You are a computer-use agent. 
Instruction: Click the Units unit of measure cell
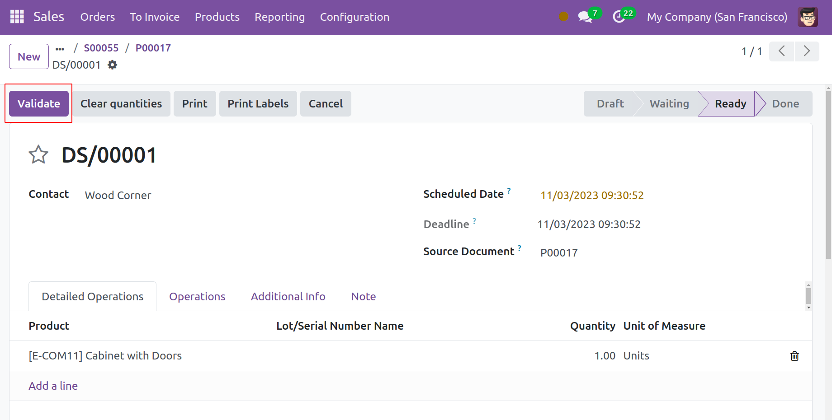pyautogui.click(x=636, y=356)
